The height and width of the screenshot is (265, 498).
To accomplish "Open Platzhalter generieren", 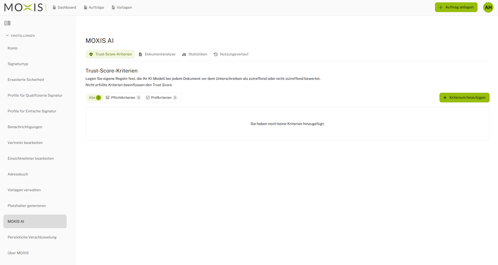I will click(35, 206).
